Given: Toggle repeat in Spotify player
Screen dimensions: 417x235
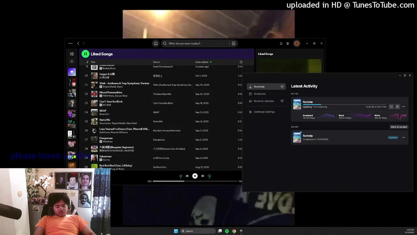Looking at the screenshot, I should point(209,176).
